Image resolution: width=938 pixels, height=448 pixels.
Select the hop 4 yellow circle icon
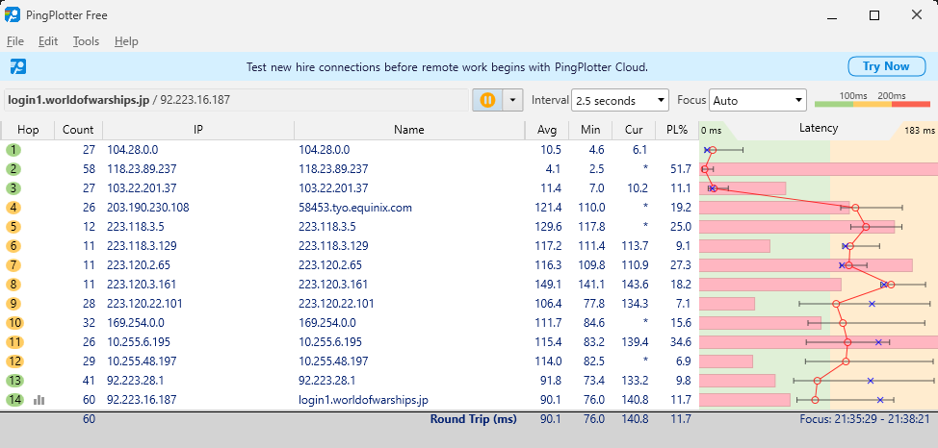[x=13, y=208]
